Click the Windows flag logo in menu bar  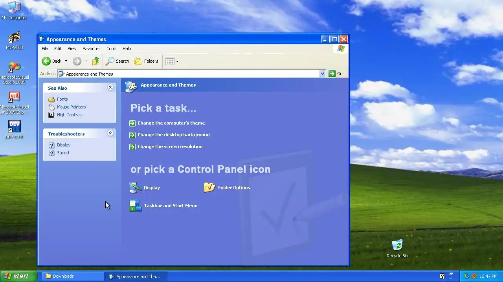tap(341, 49)
